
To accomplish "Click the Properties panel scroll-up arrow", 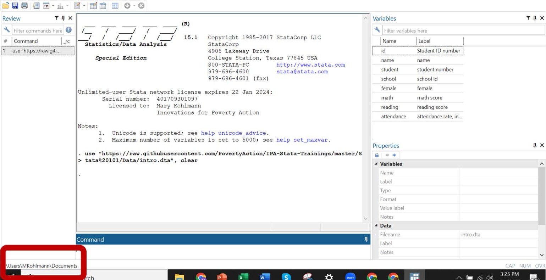I will click(542, 163).
